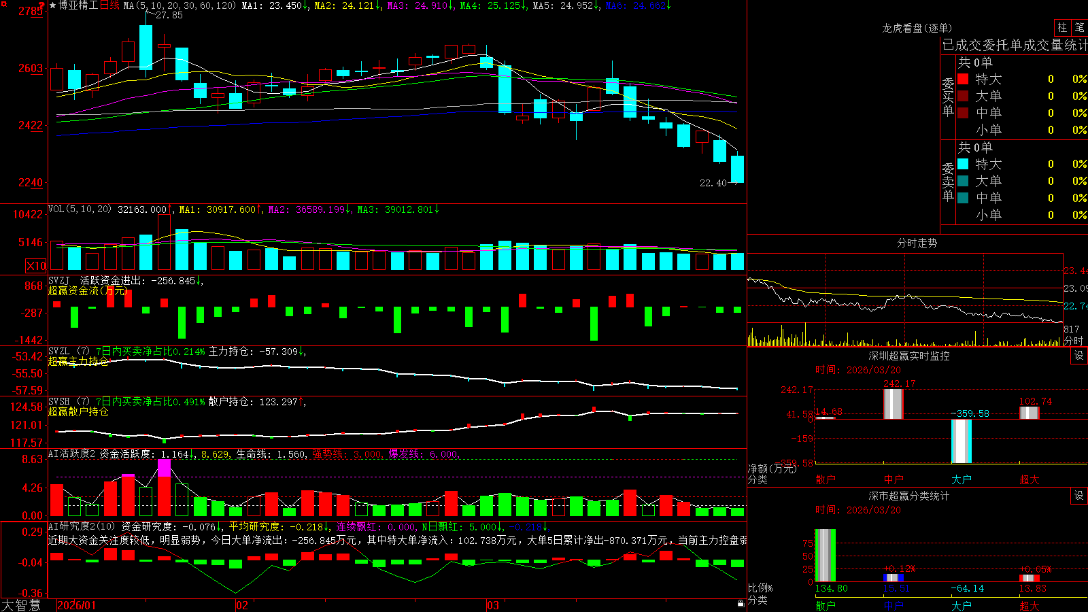
Task: Click the star icon before 博亚精工
Action: pos(53,5)
